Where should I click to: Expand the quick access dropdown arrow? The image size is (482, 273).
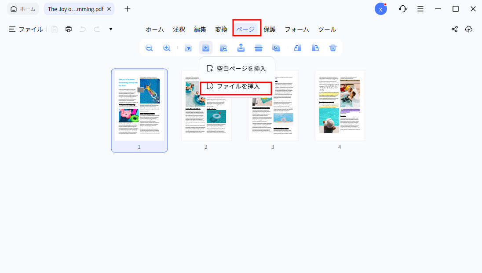click(x=111, y=30)
